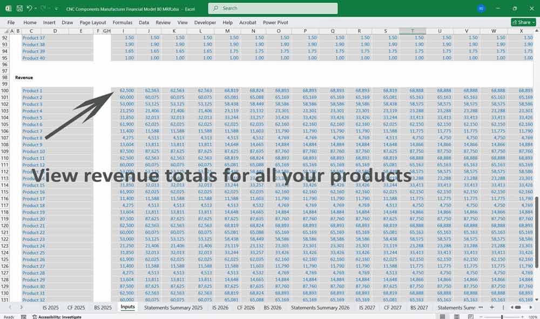Click Accessibility: Investigate status
540x319 pixels.
pyautogui.click(x=57, y=317)
